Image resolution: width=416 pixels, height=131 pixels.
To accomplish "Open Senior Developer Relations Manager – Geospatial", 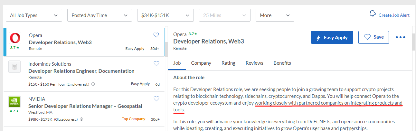I will tap(85, 106).
